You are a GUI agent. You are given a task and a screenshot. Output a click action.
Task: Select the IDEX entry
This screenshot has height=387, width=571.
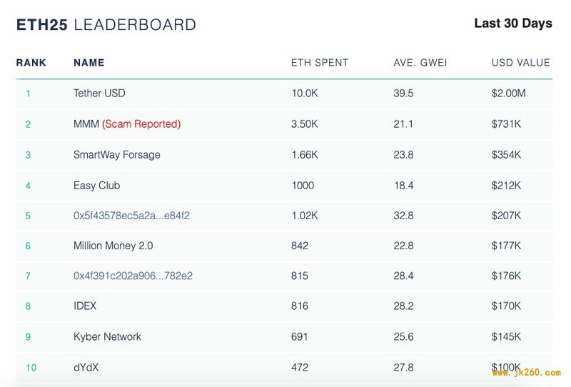(x=85, y=306)
